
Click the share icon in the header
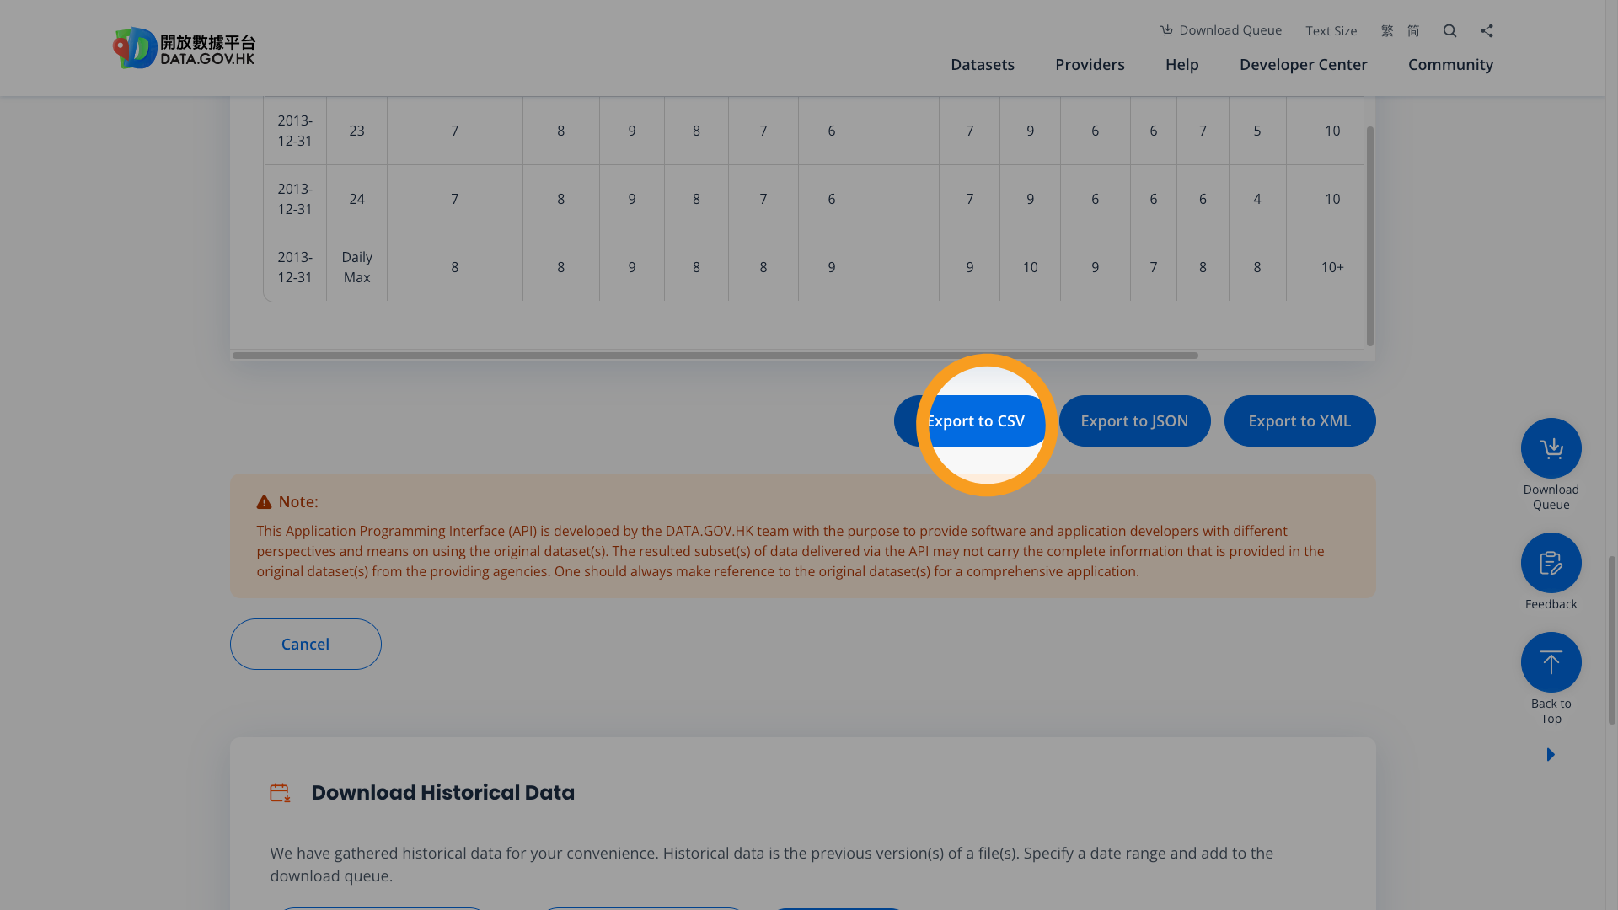(1487, 30)
